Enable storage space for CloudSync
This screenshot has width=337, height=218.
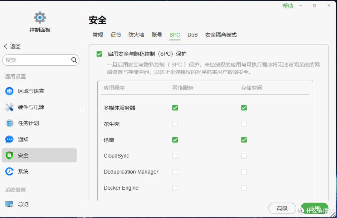point(244,156)
